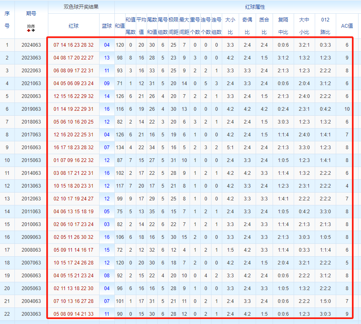Select period 2023063
Image resolution: width=361 pixels, height=324 pixels.
(31, 58)
